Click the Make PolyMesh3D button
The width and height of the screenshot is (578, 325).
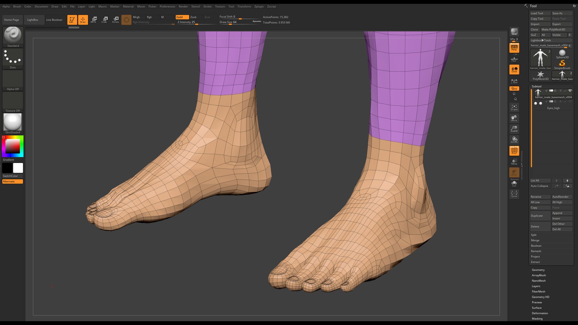click(556, 30)
